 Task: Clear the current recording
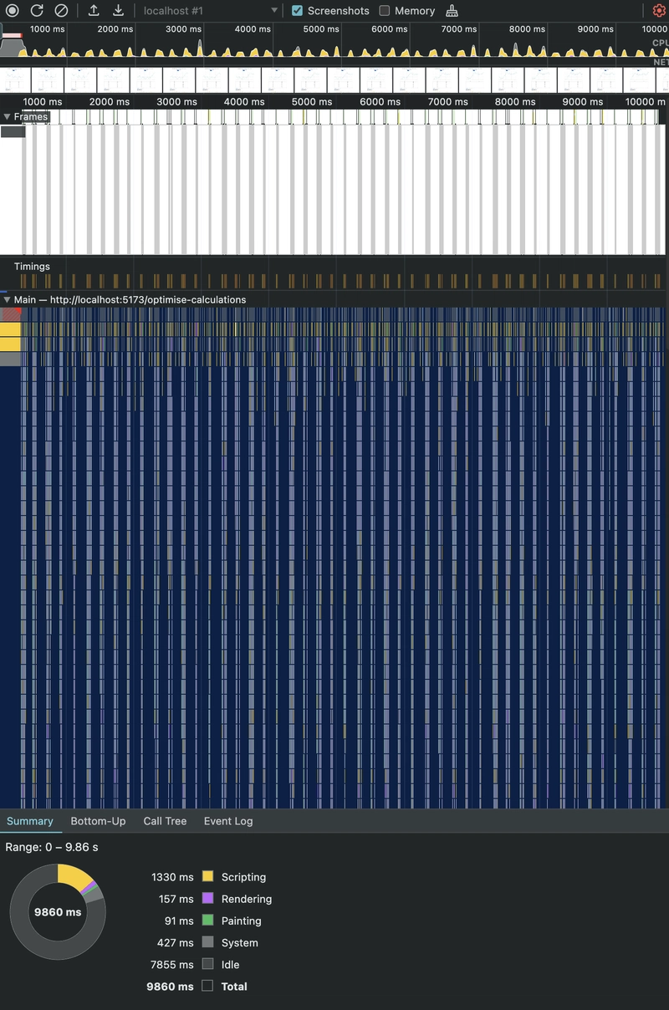tap(59, 11)
